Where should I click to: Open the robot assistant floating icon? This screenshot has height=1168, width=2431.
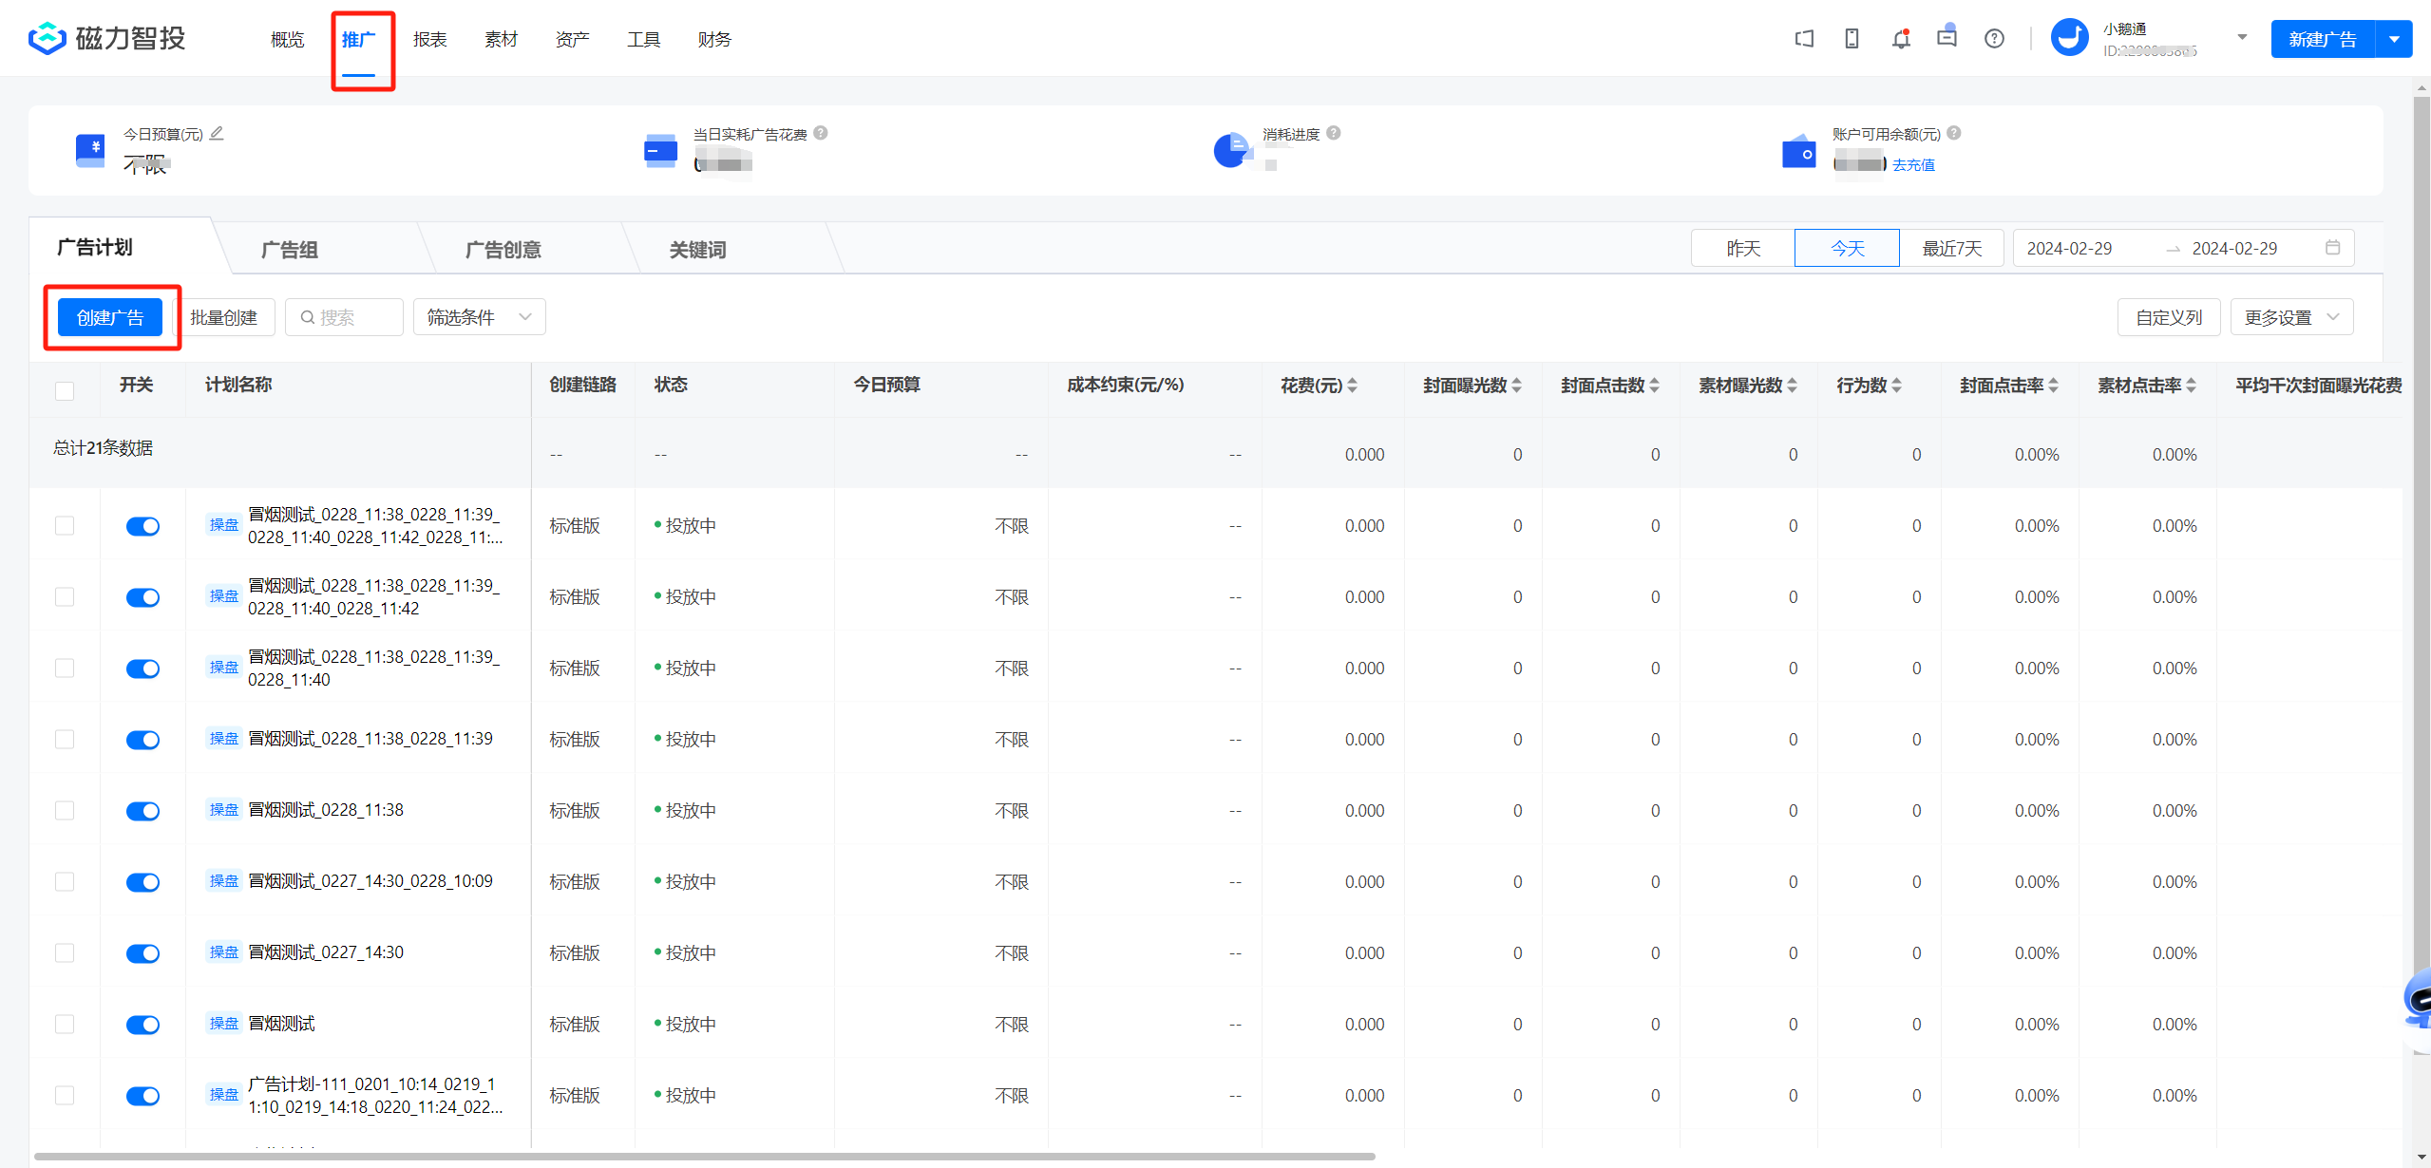tap(2417, 997)
